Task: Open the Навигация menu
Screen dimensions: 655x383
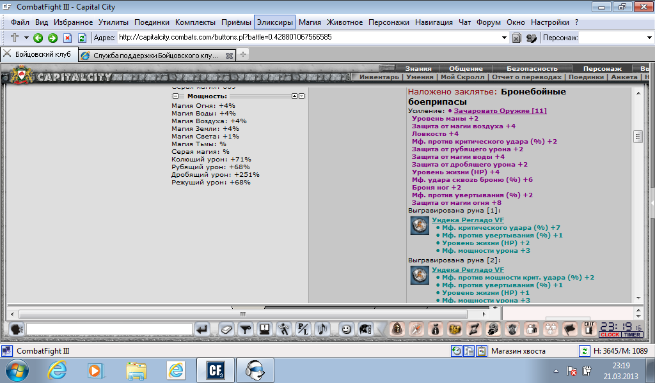Action: coord(434,22)
